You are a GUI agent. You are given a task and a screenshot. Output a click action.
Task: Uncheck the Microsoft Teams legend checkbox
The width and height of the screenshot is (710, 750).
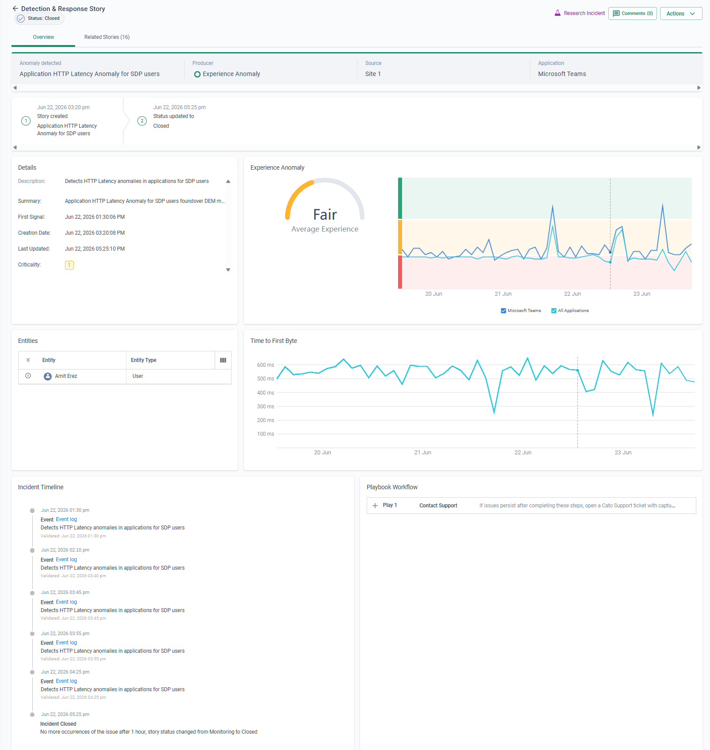click(x=503, y=311)
